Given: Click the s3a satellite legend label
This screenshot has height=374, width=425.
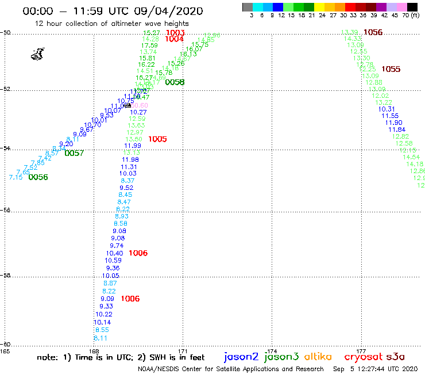Looking at the screenshot, I should coord(396,357).
